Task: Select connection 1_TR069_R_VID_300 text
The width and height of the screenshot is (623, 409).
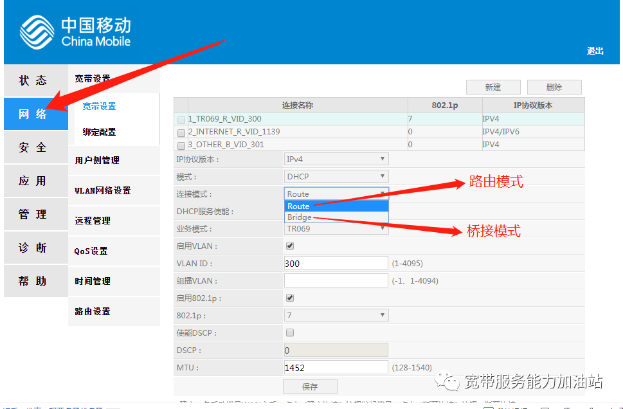Action: tap(225, 119)
